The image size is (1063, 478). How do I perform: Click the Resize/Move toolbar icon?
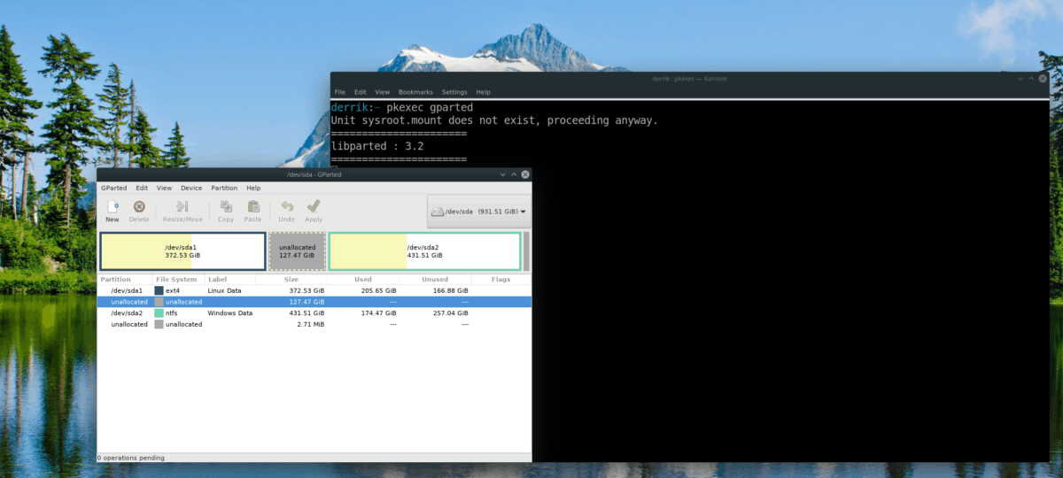182,211
